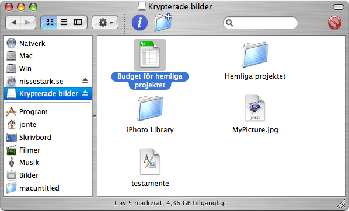
Task: Click the 'iPhoto Library' name label
Action: 150,130
